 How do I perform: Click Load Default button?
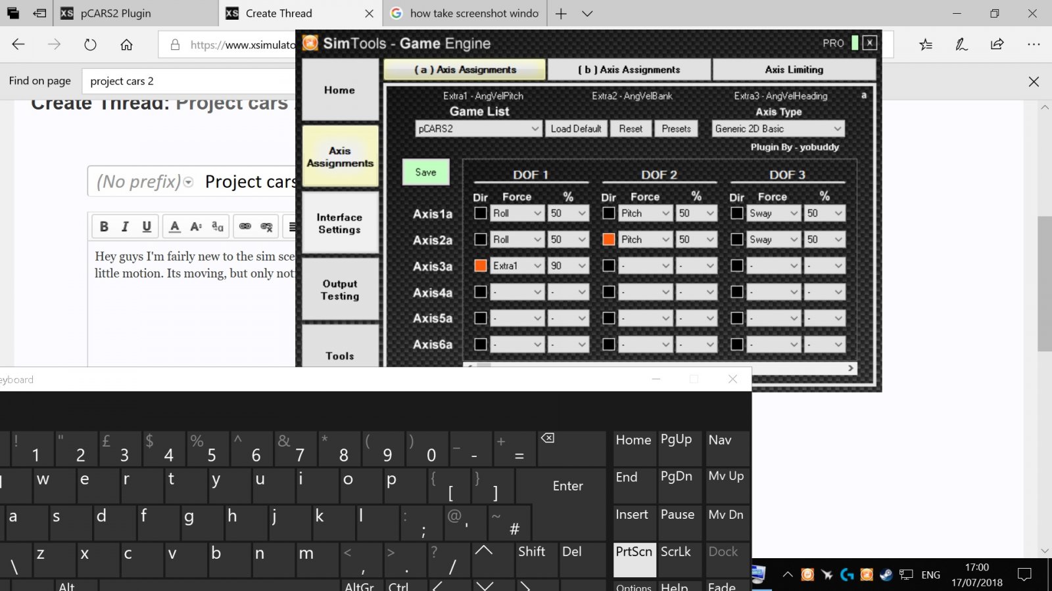tap(576, 129)
